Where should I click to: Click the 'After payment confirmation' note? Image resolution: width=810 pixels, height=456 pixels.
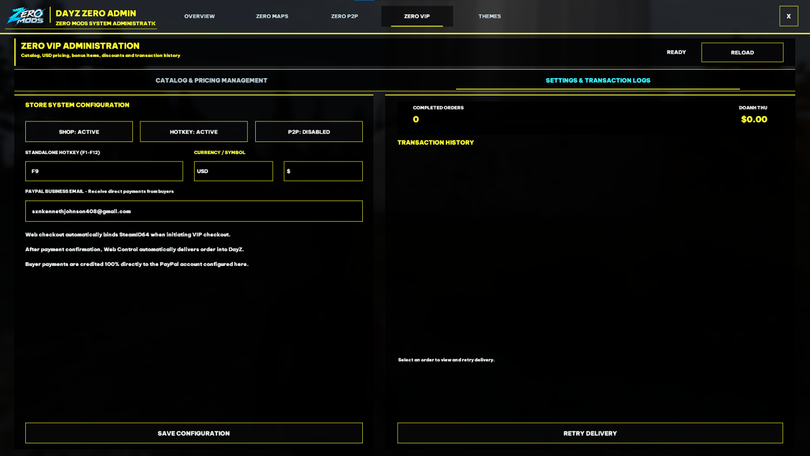(134, 249)
